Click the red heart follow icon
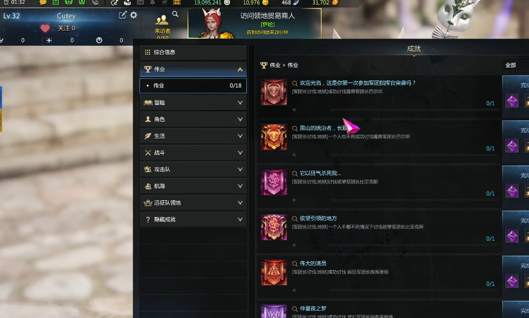The width and height of the screenshot is (529, 318). 45,28
